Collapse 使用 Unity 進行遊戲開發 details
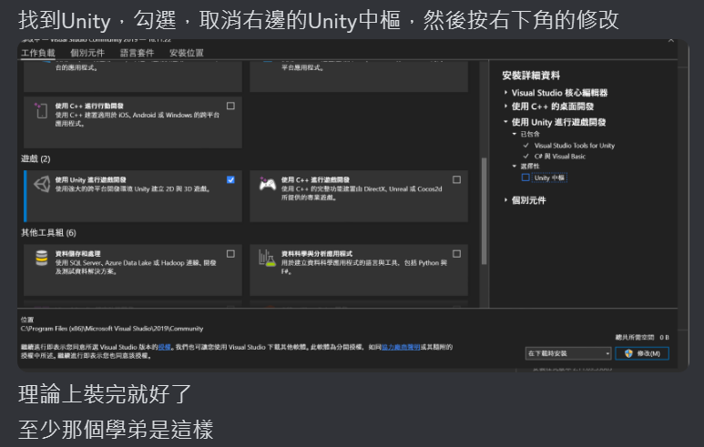The width and height of the screenshot is (704, 447). click(x=505, y=122)
